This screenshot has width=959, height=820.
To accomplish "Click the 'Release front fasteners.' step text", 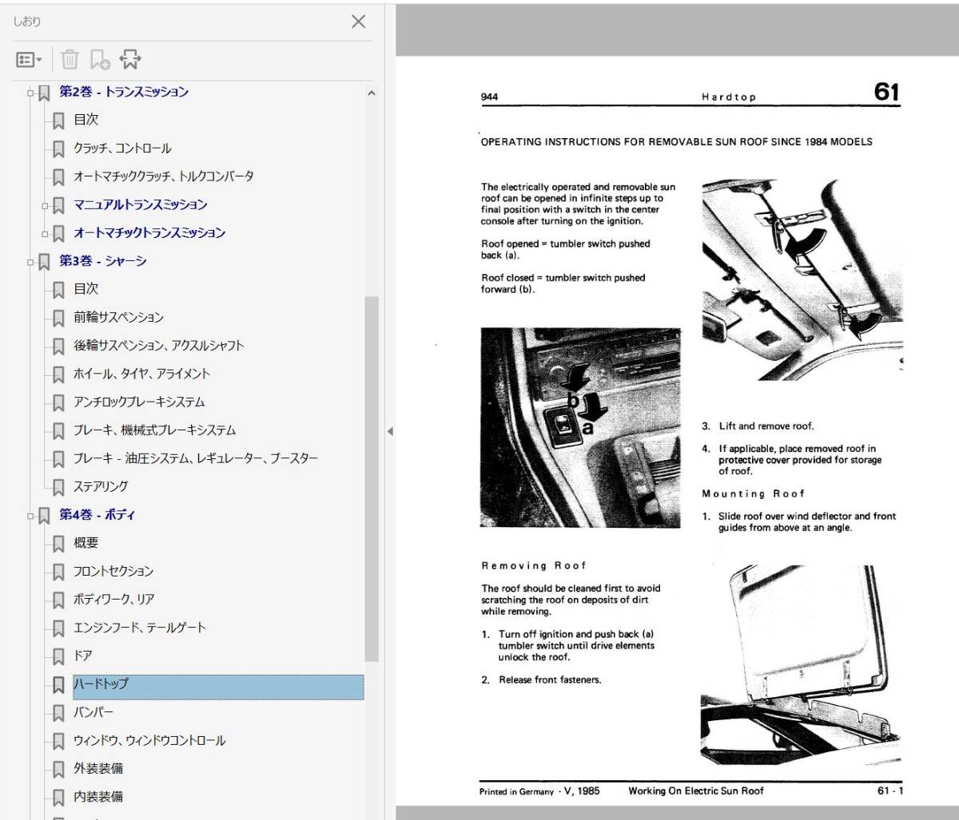I will pyautogui.click(x=550, y=680).
